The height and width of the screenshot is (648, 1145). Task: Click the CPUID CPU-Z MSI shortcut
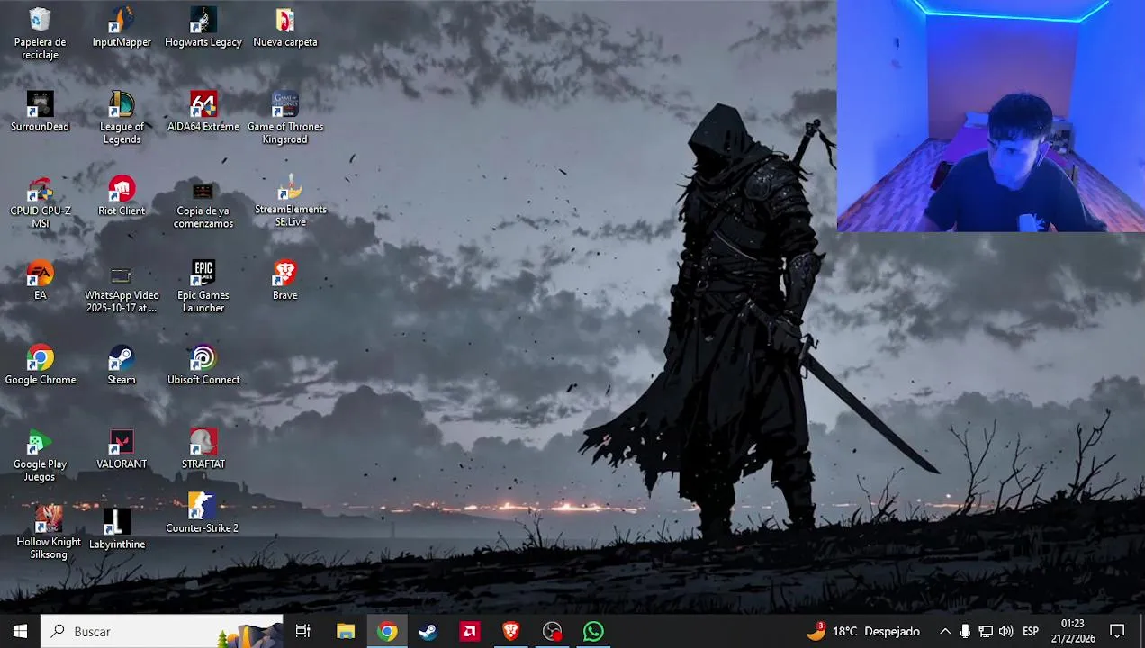coord(40,202)
